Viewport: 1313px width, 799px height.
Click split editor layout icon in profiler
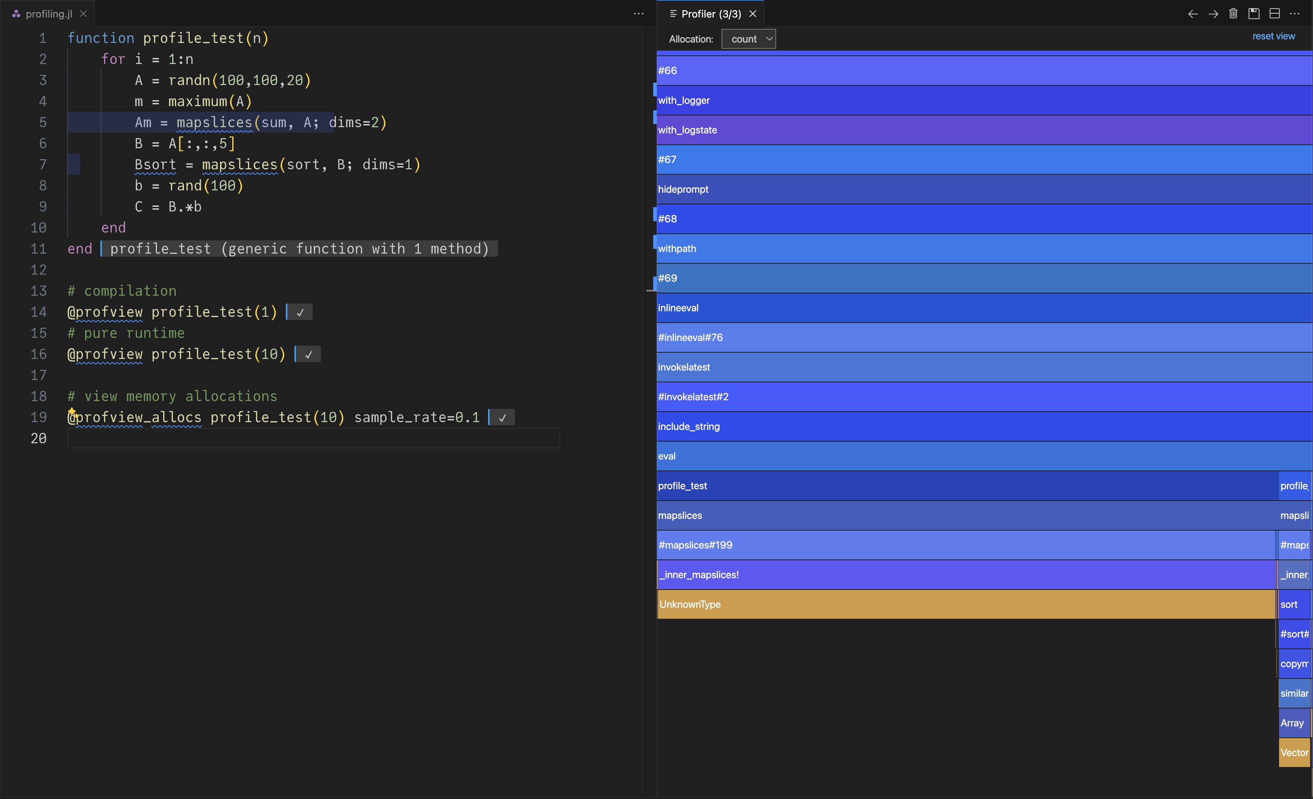tap(1274, 14)
